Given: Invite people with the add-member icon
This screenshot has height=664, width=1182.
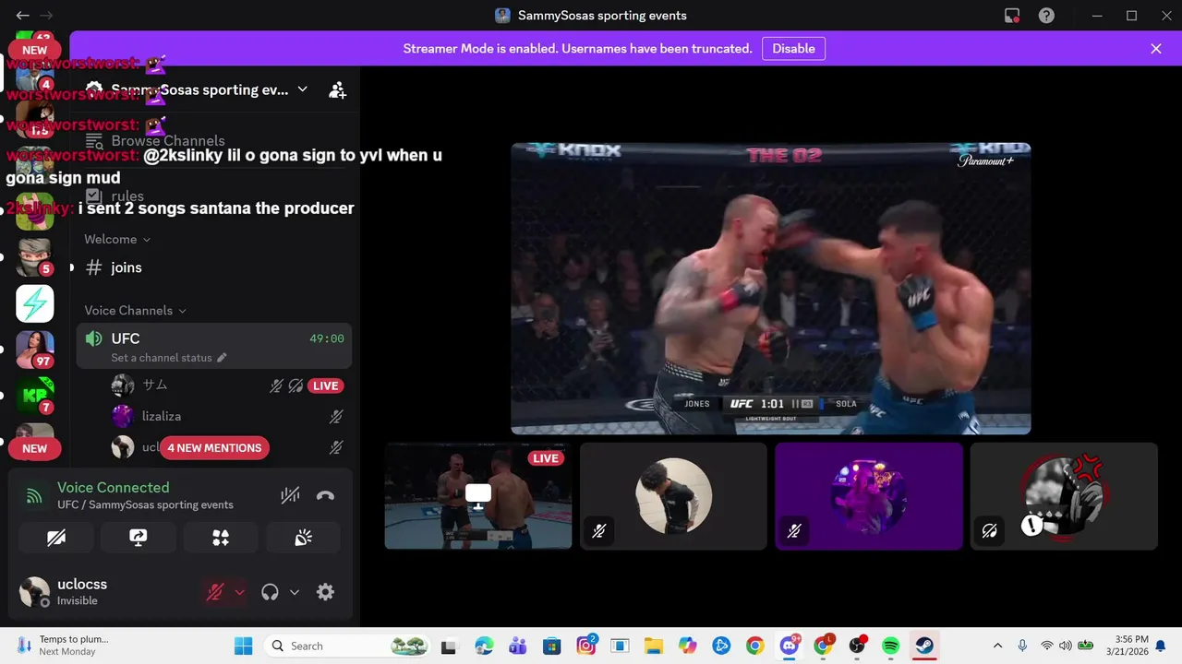Looking at the screenshot, I should click(x=337, y=89).
